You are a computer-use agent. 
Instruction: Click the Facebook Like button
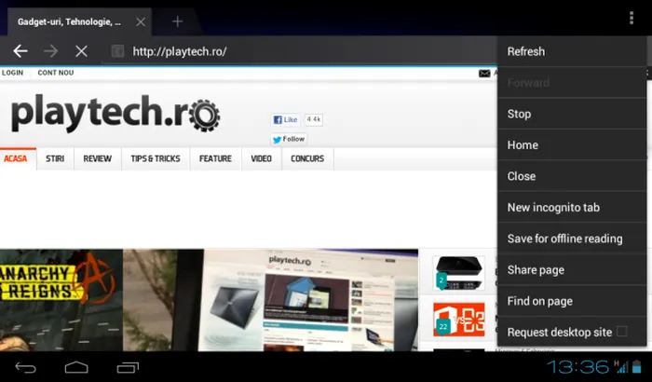pyautogui.click(x=285, y=120)
